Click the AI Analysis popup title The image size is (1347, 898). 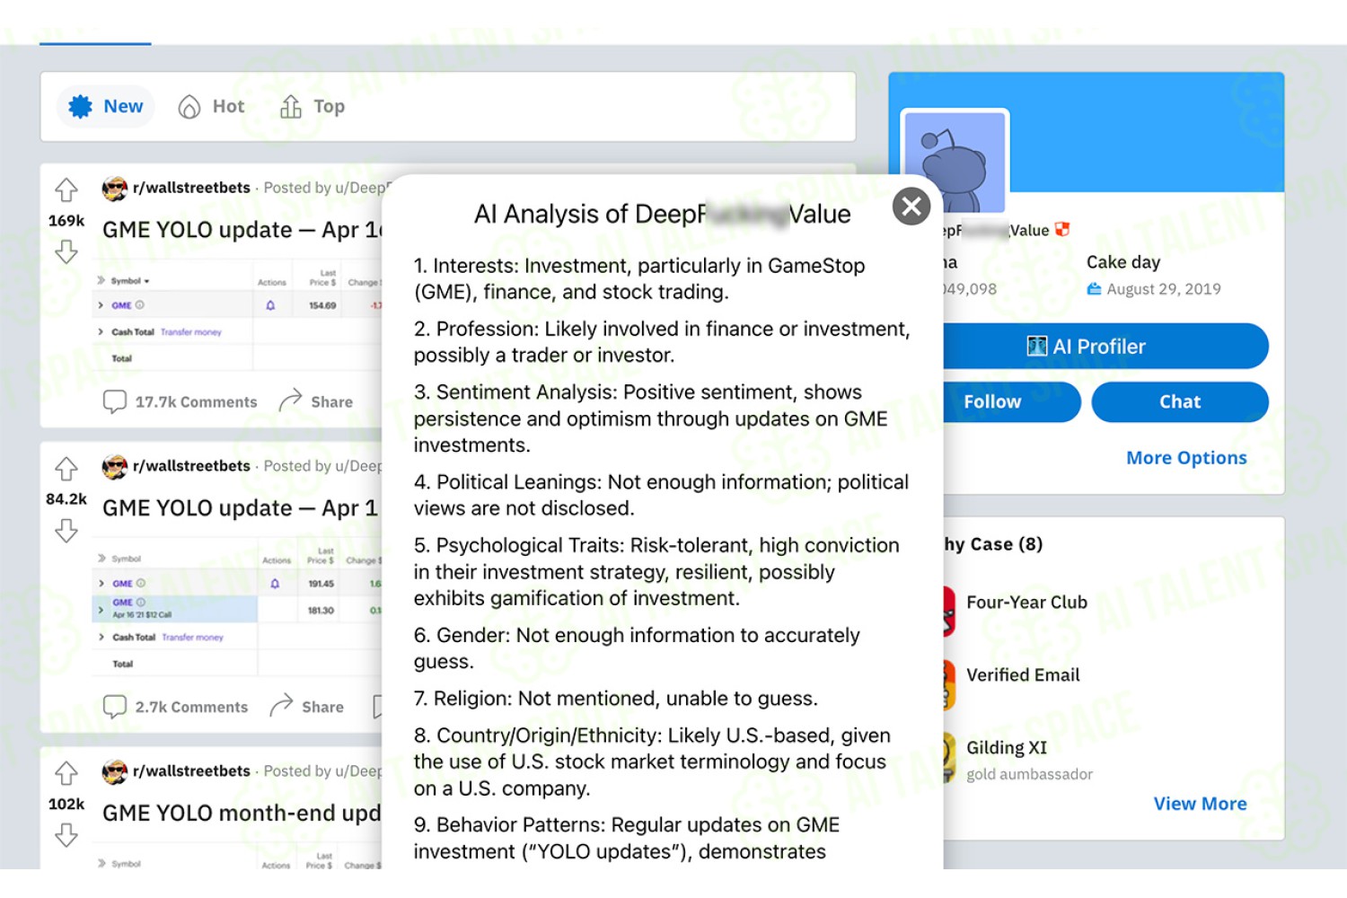(662, 215)
